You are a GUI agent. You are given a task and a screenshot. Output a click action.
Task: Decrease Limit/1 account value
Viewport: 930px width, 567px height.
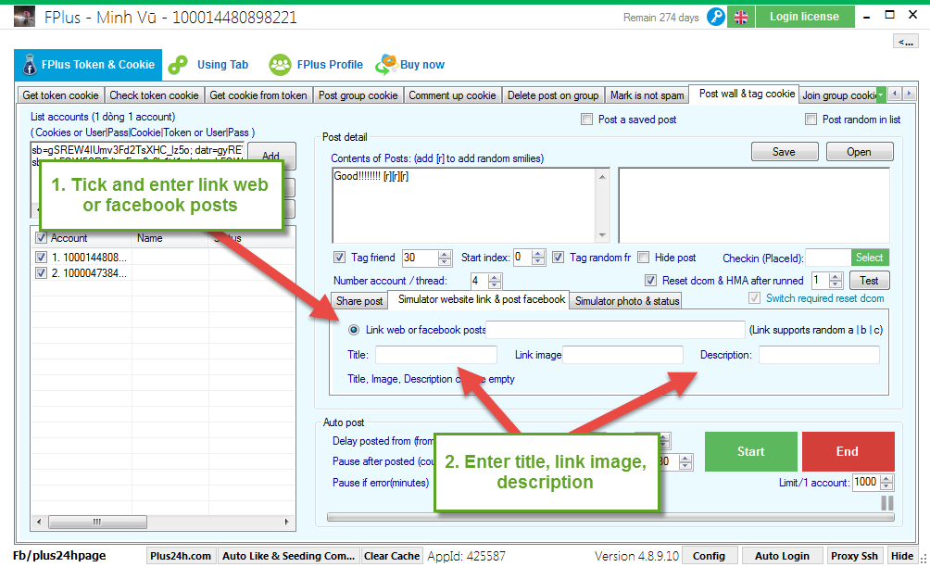tap(886, 486)
